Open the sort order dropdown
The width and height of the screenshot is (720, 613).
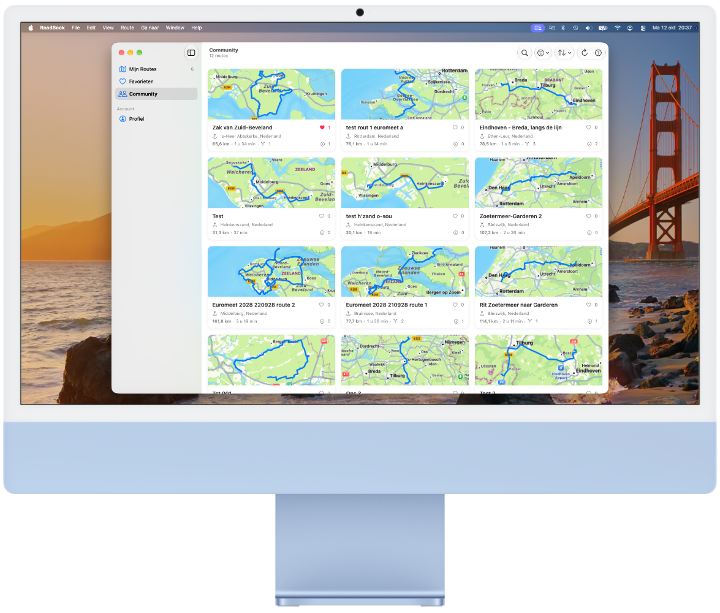pos(564,53)
